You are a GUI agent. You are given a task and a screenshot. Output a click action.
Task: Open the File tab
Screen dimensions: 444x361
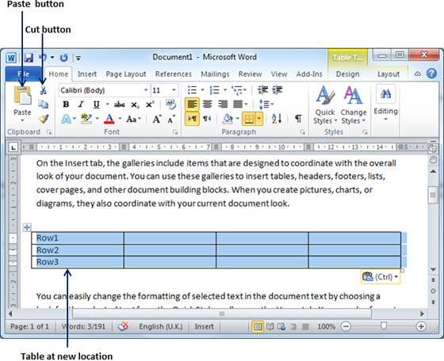coord(23,74)
